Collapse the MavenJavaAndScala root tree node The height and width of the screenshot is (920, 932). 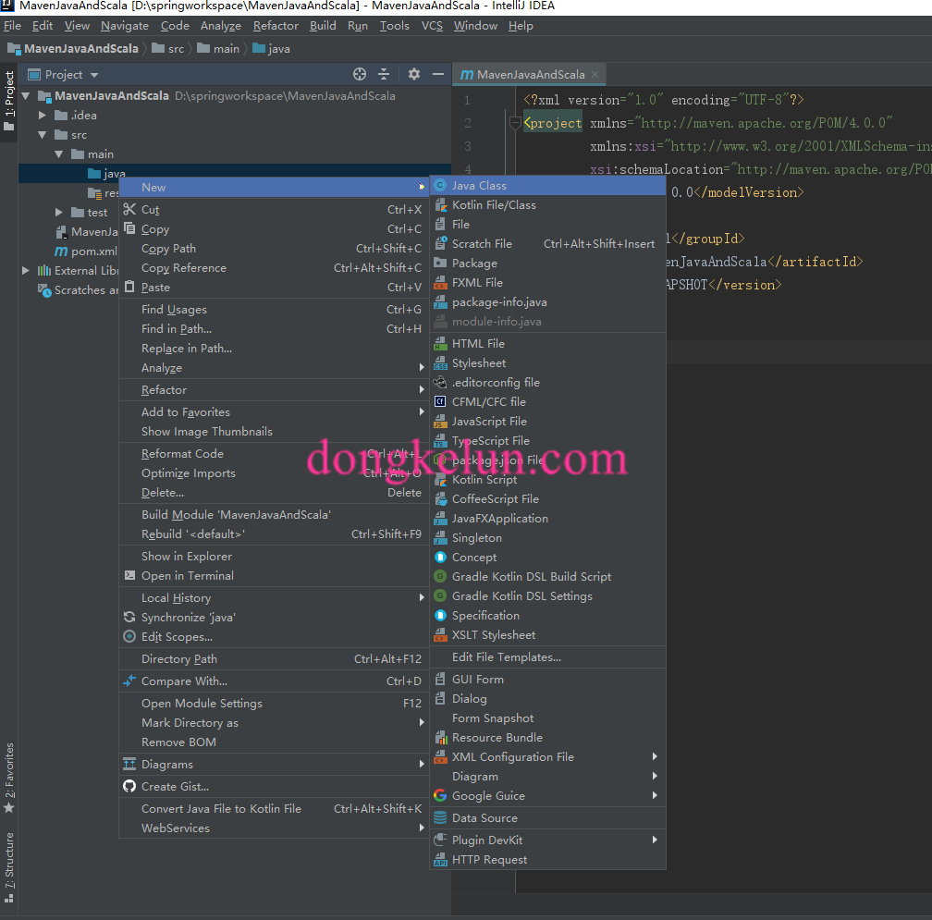tap(26, 95)
